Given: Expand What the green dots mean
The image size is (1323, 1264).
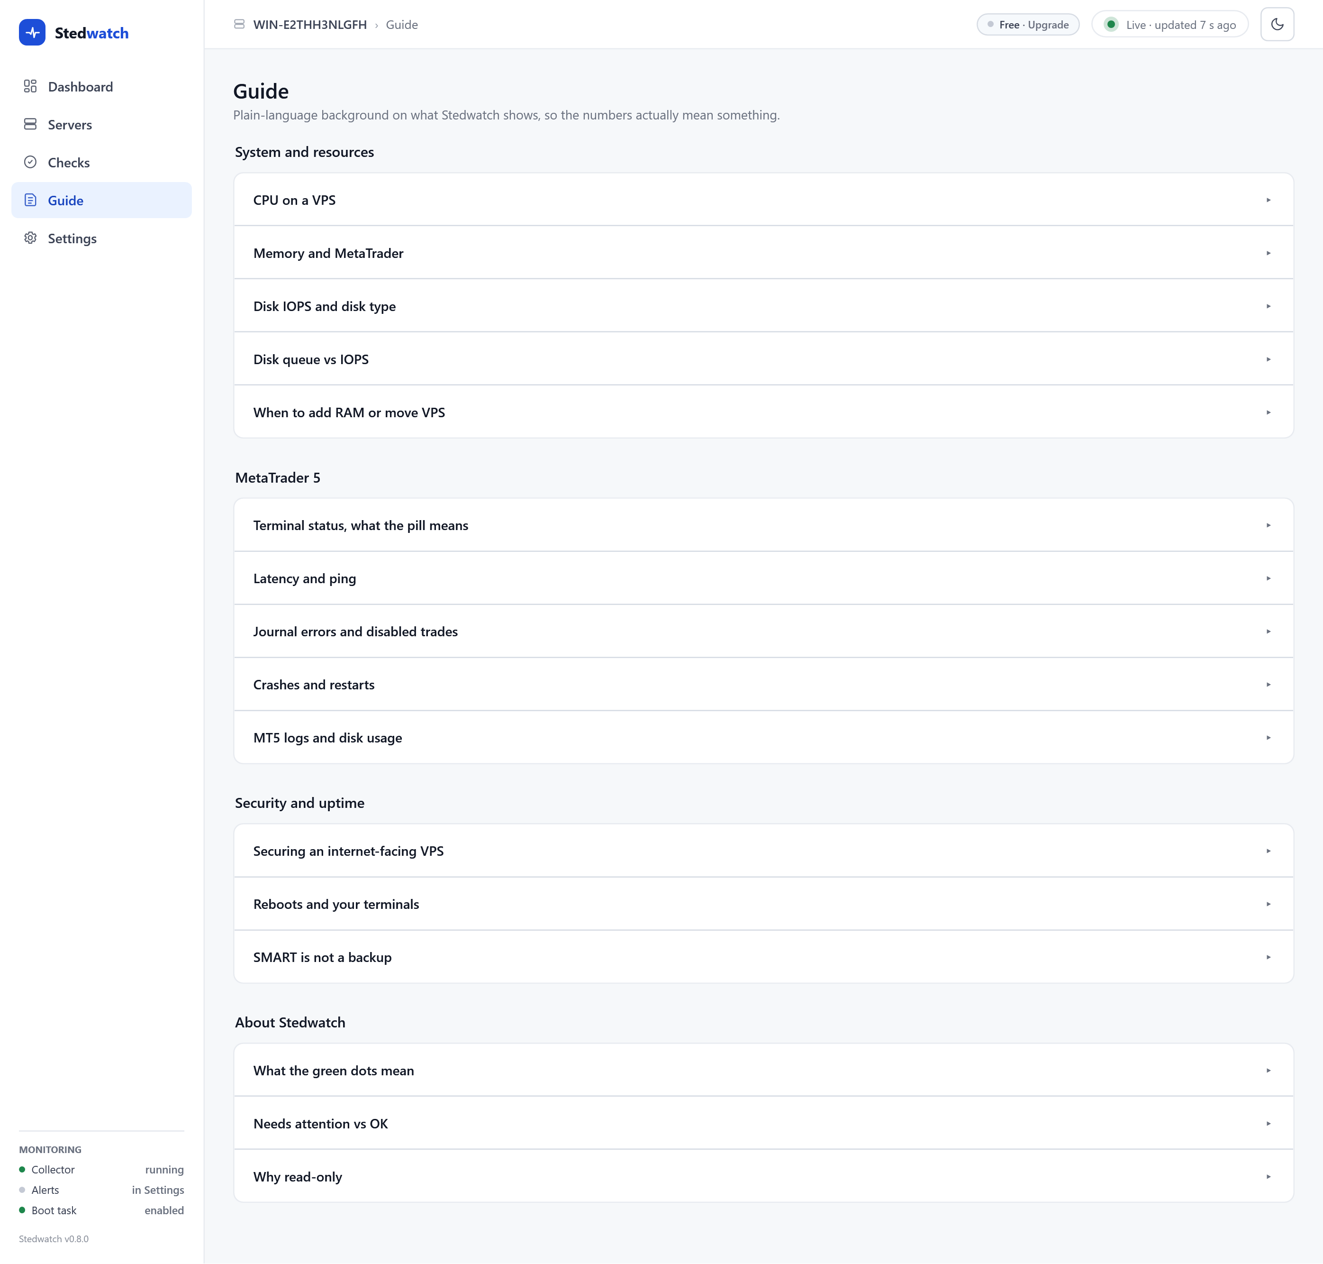Looking at the screenshot, I should click(763, 1070).
